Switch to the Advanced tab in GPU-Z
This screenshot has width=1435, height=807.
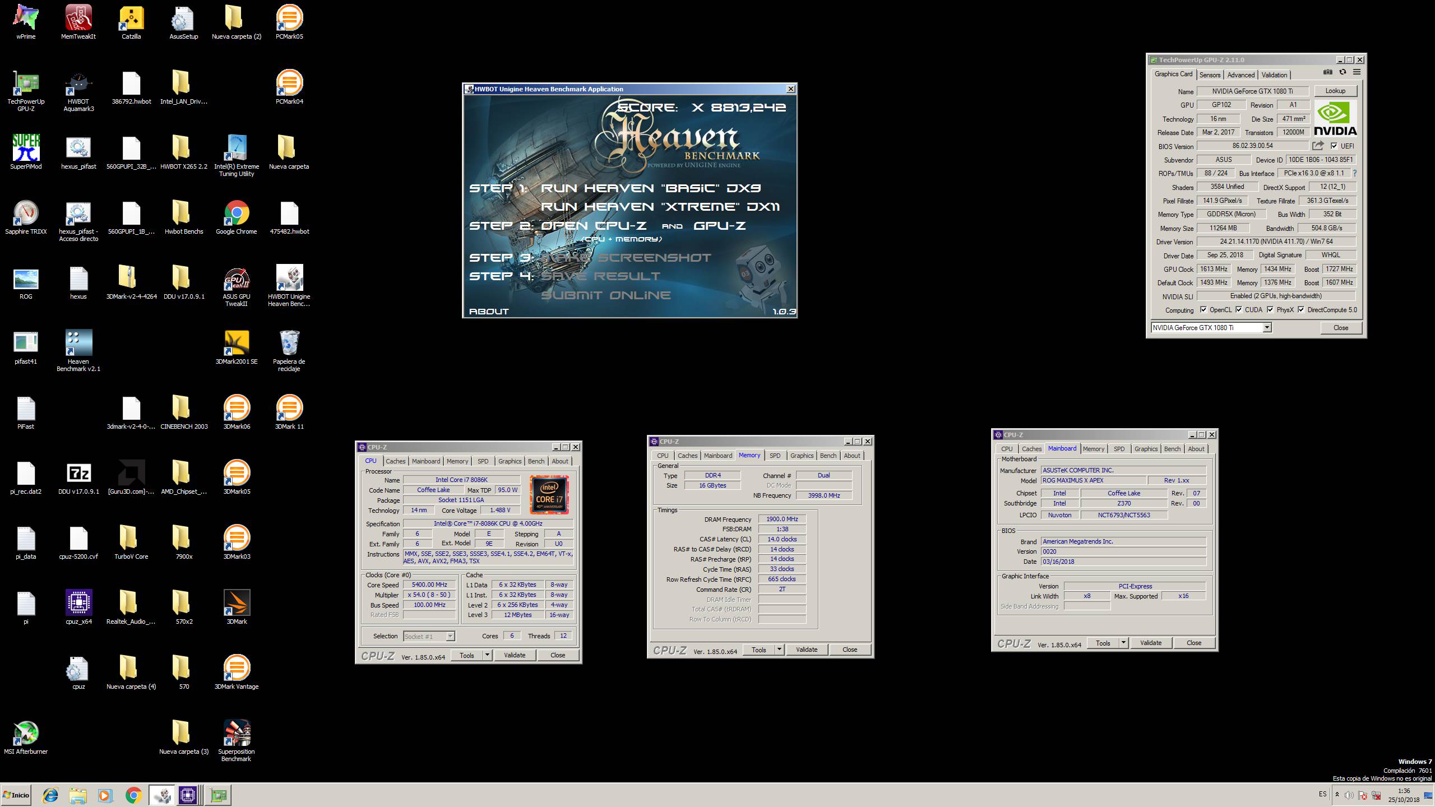pyautogui.click(x=1241, y=75)
